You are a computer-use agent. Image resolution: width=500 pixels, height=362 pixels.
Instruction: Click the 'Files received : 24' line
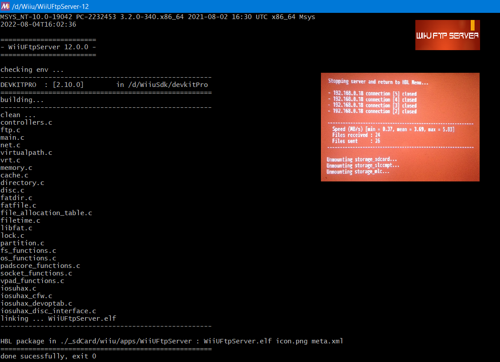click(356, 135)
